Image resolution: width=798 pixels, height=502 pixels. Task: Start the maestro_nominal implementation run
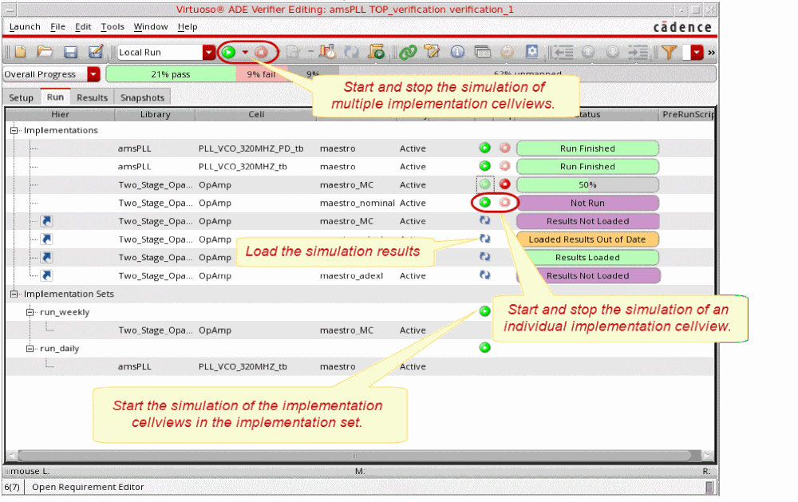tap(484, 203)
